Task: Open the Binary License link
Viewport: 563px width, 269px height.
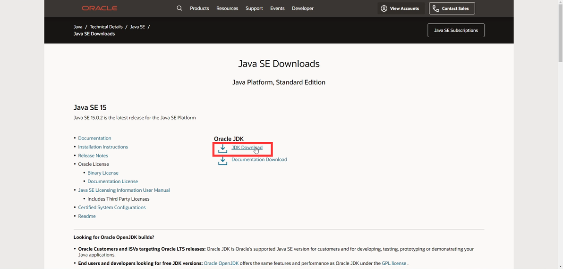Action: point(103,173)
